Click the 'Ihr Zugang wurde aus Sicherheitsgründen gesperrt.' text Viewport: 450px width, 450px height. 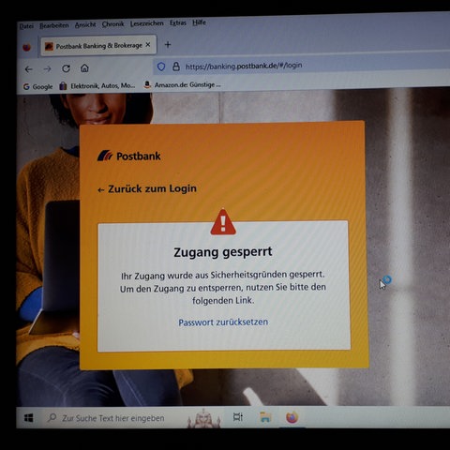(223, 276)
